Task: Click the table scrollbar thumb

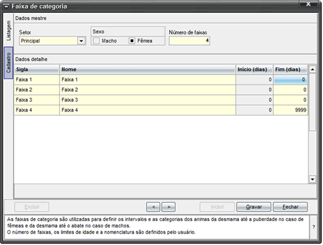Action: (312, 102)
